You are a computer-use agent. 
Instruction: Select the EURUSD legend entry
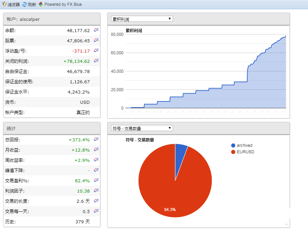click(245, 152)
